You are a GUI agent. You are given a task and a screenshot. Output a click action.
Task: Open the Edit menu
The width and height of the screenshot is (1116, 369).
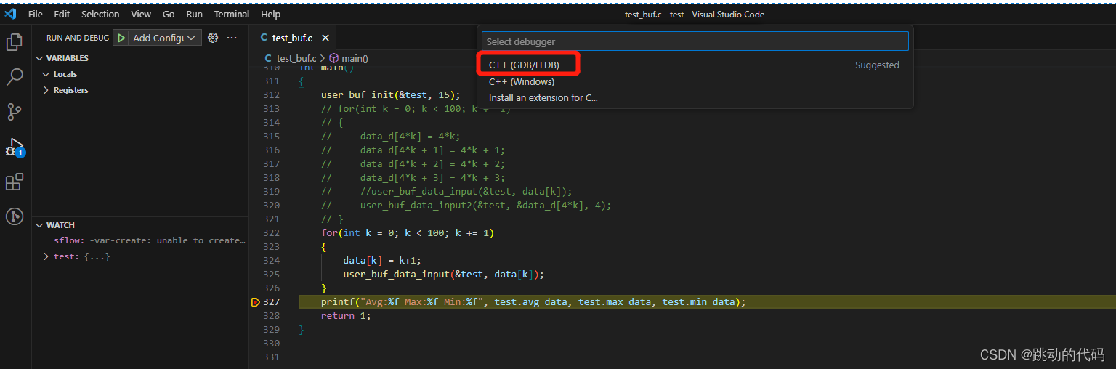[x=62, y=14]
